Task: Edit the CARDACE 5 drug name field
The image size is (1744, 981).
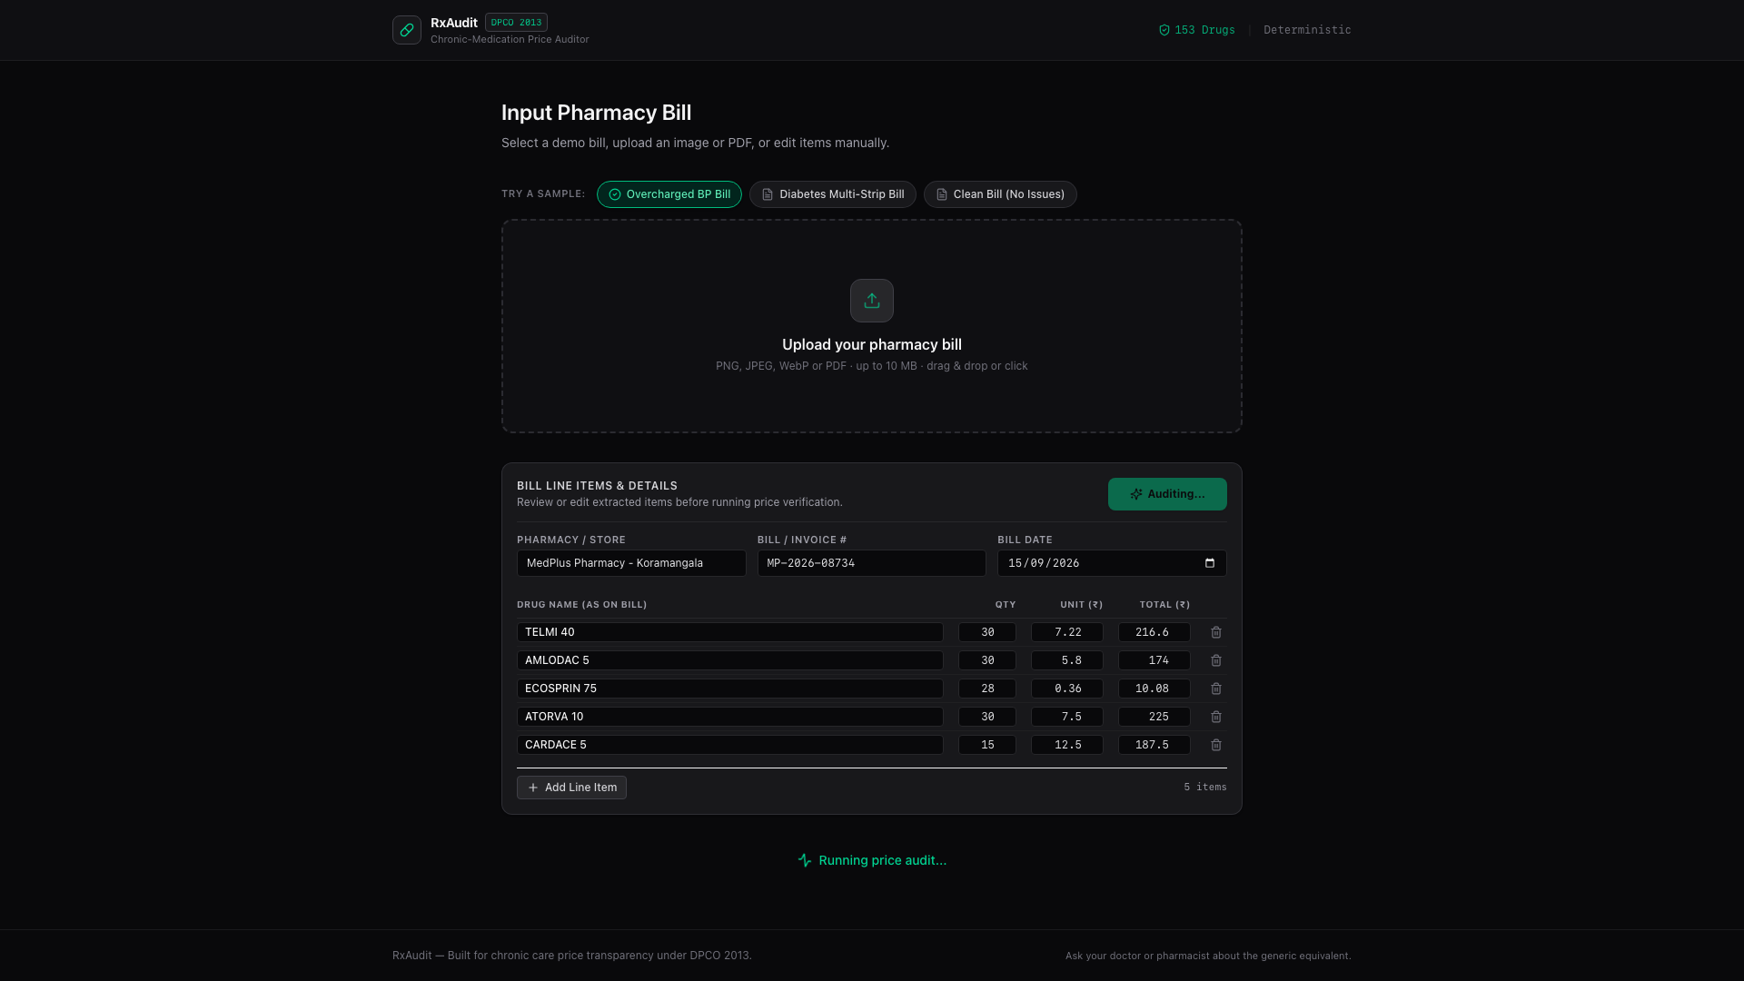Action: point(730,745)
